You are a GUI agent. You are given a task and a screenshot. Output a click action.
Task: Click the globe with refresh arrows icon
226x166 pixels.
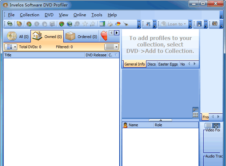69,24
